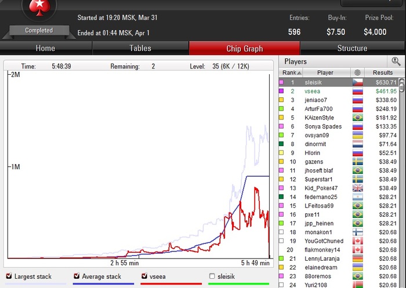The image size is (406, 288).
Task: Click dinormit's Netherlands flag icon
Action: pyautogui.click(x=358, y=144)
